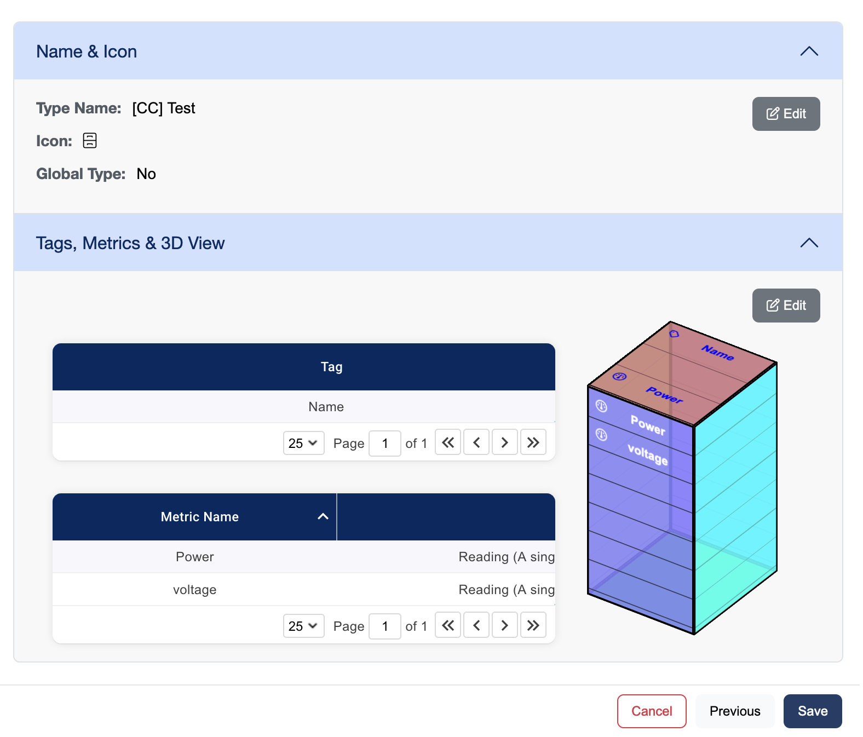Sort by Metric Name column header
Image resolution: width=863 pixels, height=737 pixels.
point(200,517)
